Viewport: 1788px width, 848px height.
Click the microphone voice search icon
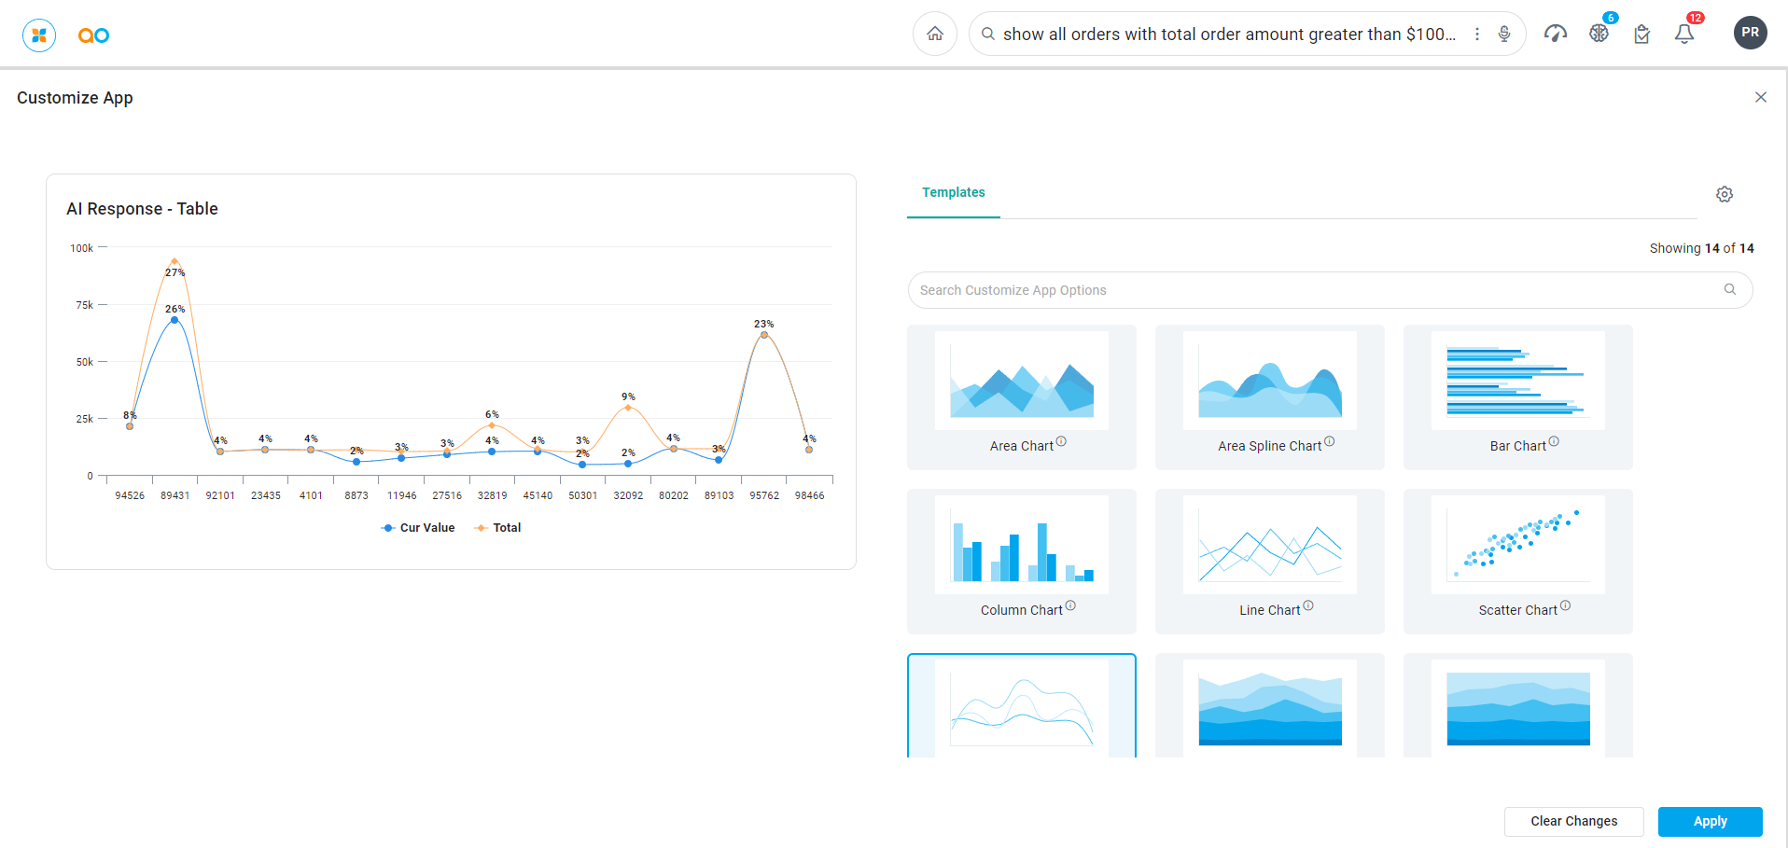1504,35
